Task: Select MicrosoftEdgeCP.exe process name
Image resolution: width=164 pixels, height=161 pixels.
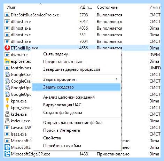Action: tap(31, 154)
